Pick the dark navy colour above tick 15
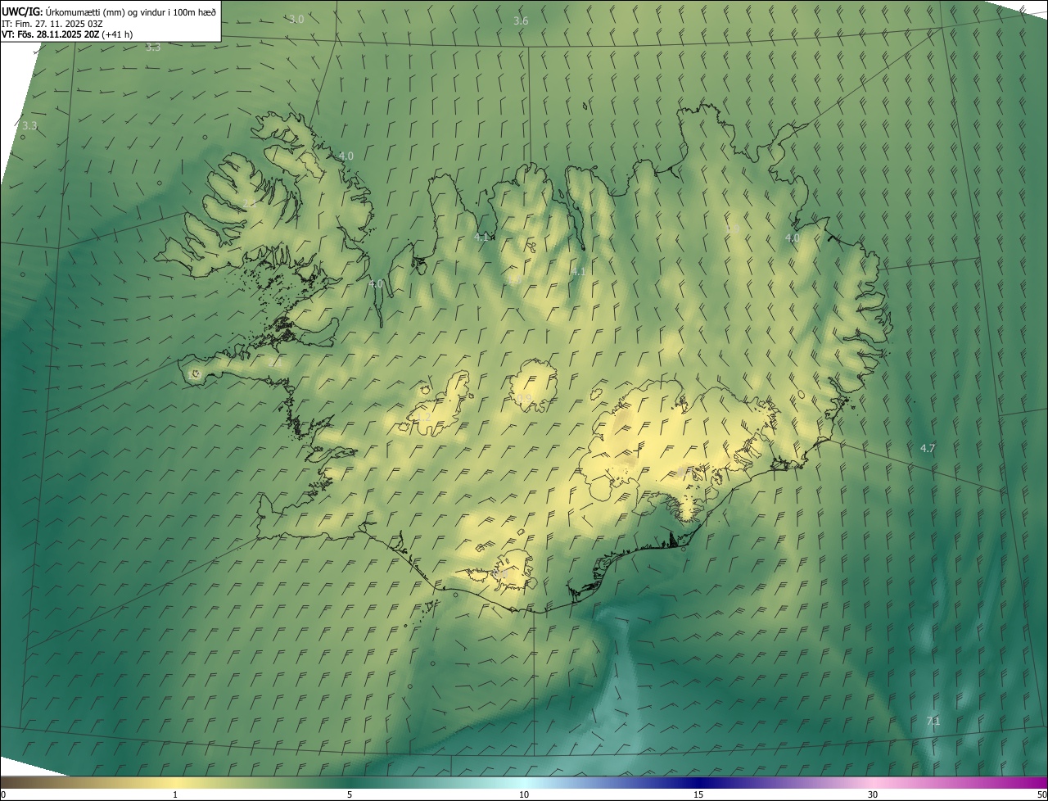This screenshot has height=801, width=1048. pos(698,782)
